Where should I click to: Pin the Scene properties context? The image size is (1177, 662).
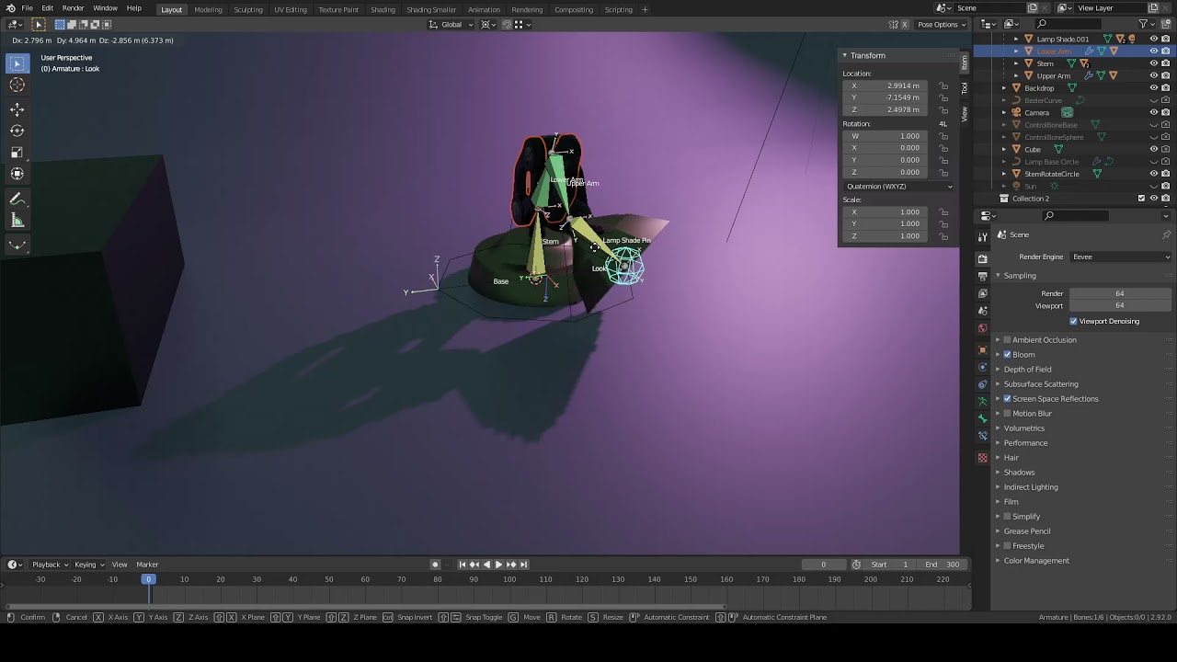click(1166, 234)
